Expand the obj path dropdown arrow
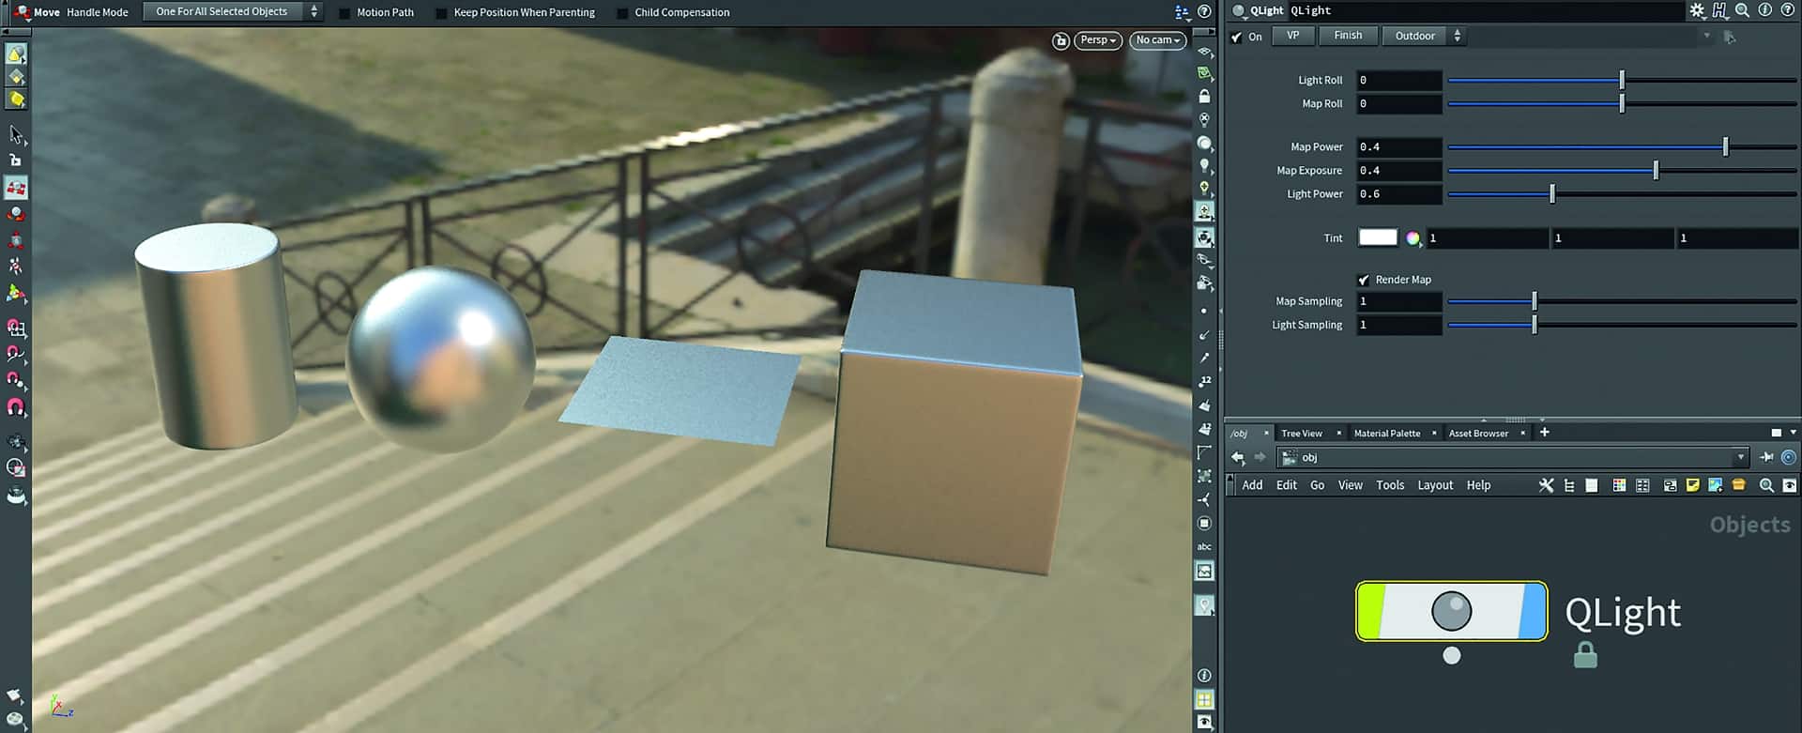 coord(1741,457)
